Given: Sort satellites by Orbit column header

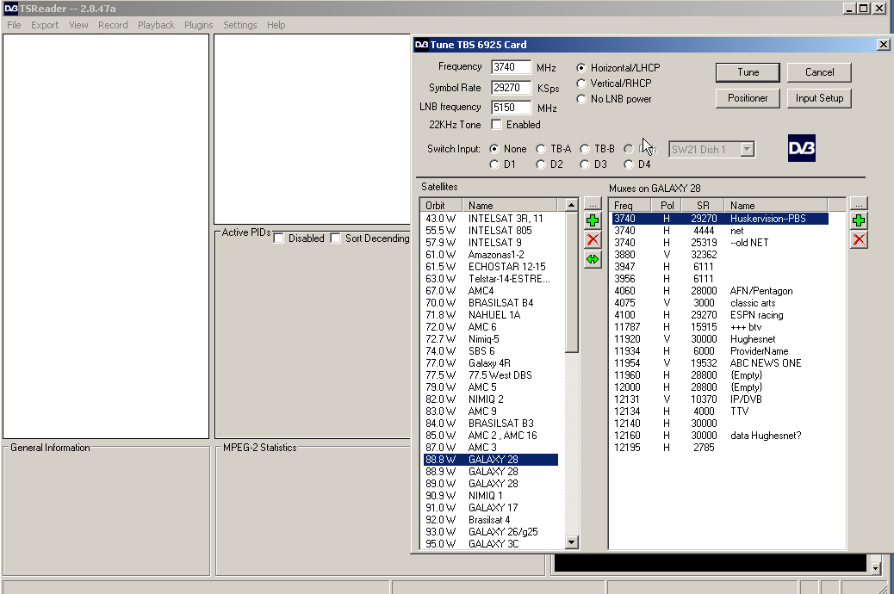Looking at the screenshot, I should click(442, 205).
